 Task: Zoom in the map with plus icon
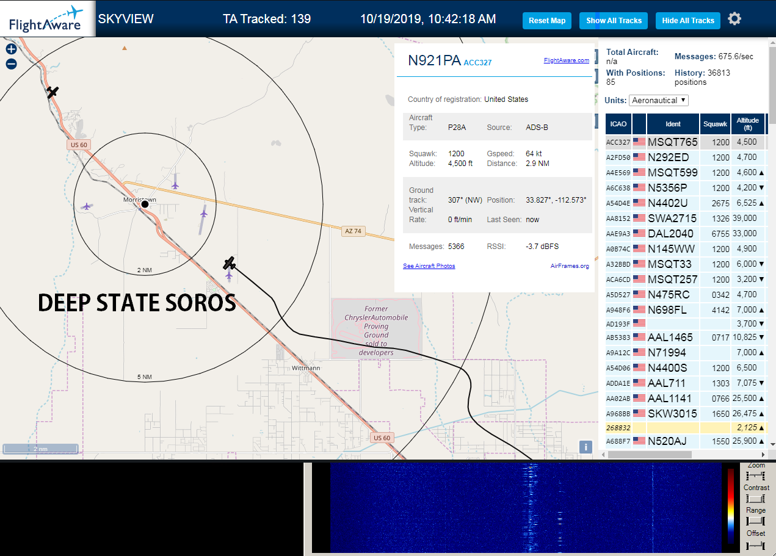coord(11,49)
